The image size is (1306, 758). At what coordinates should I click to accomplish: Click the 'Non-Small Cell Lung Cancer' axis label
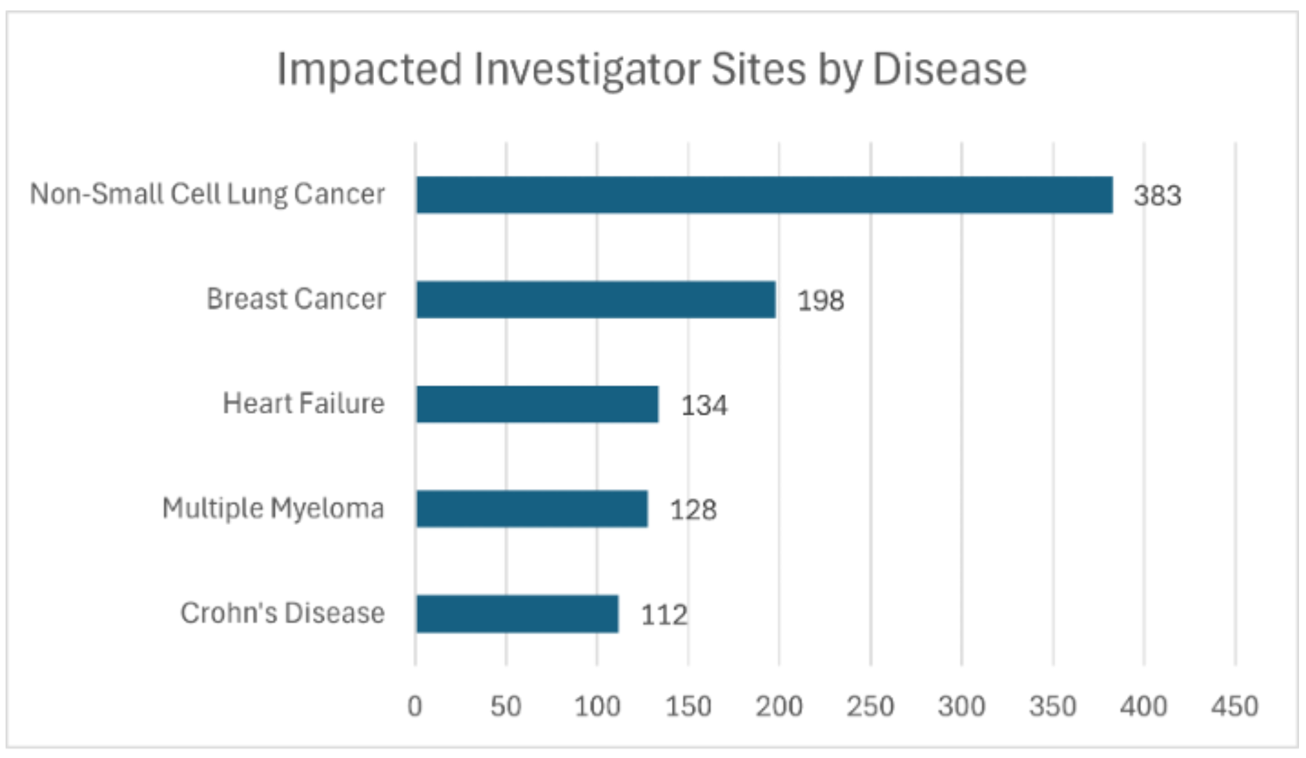click(207, 194)
